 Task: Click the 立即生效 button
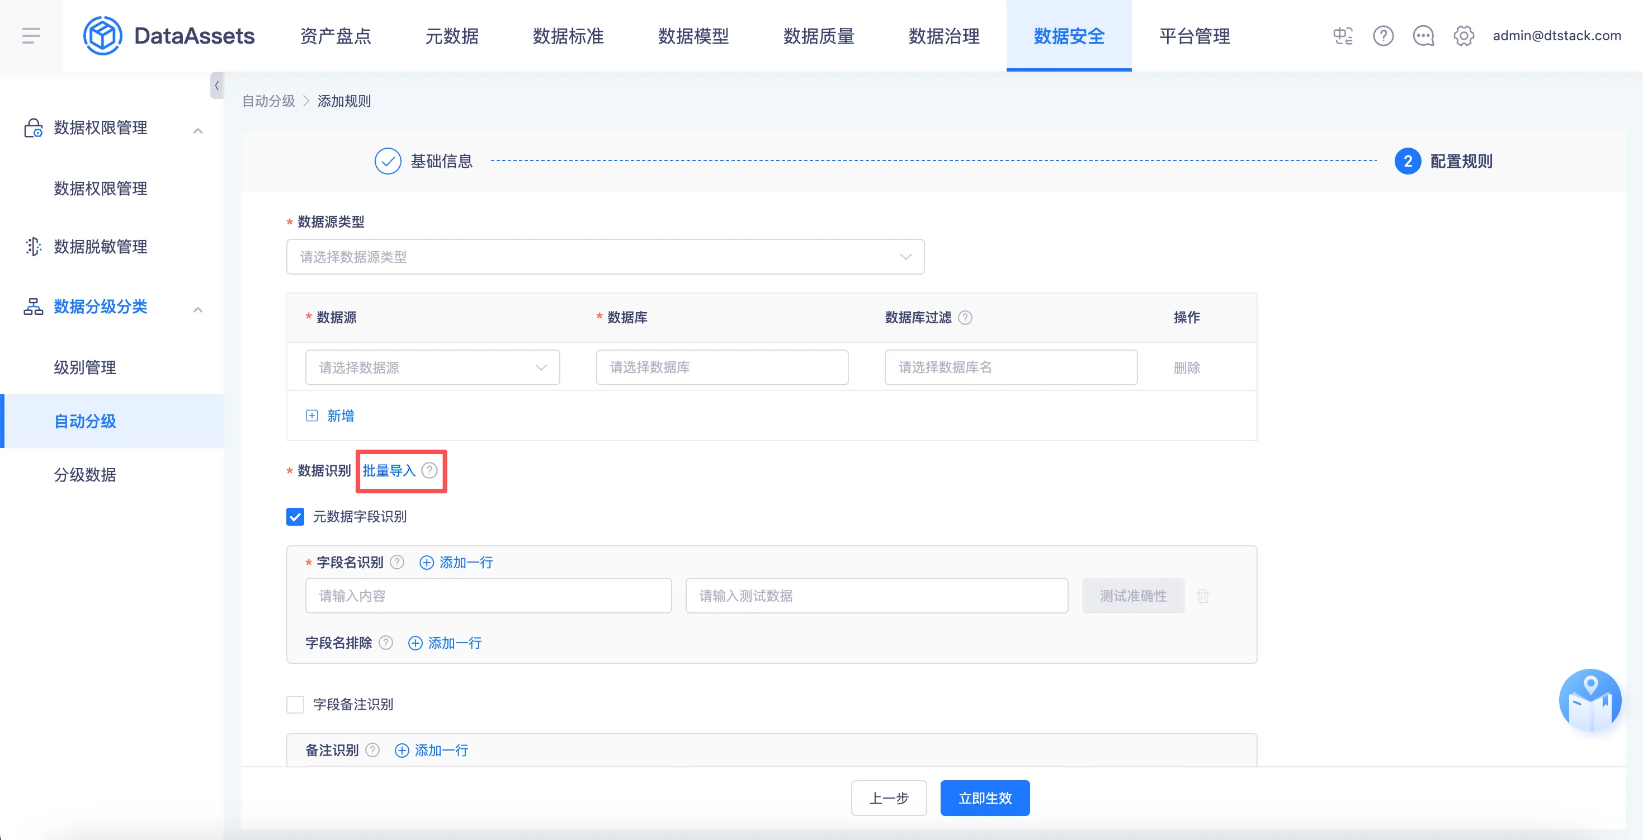point(984,798)
